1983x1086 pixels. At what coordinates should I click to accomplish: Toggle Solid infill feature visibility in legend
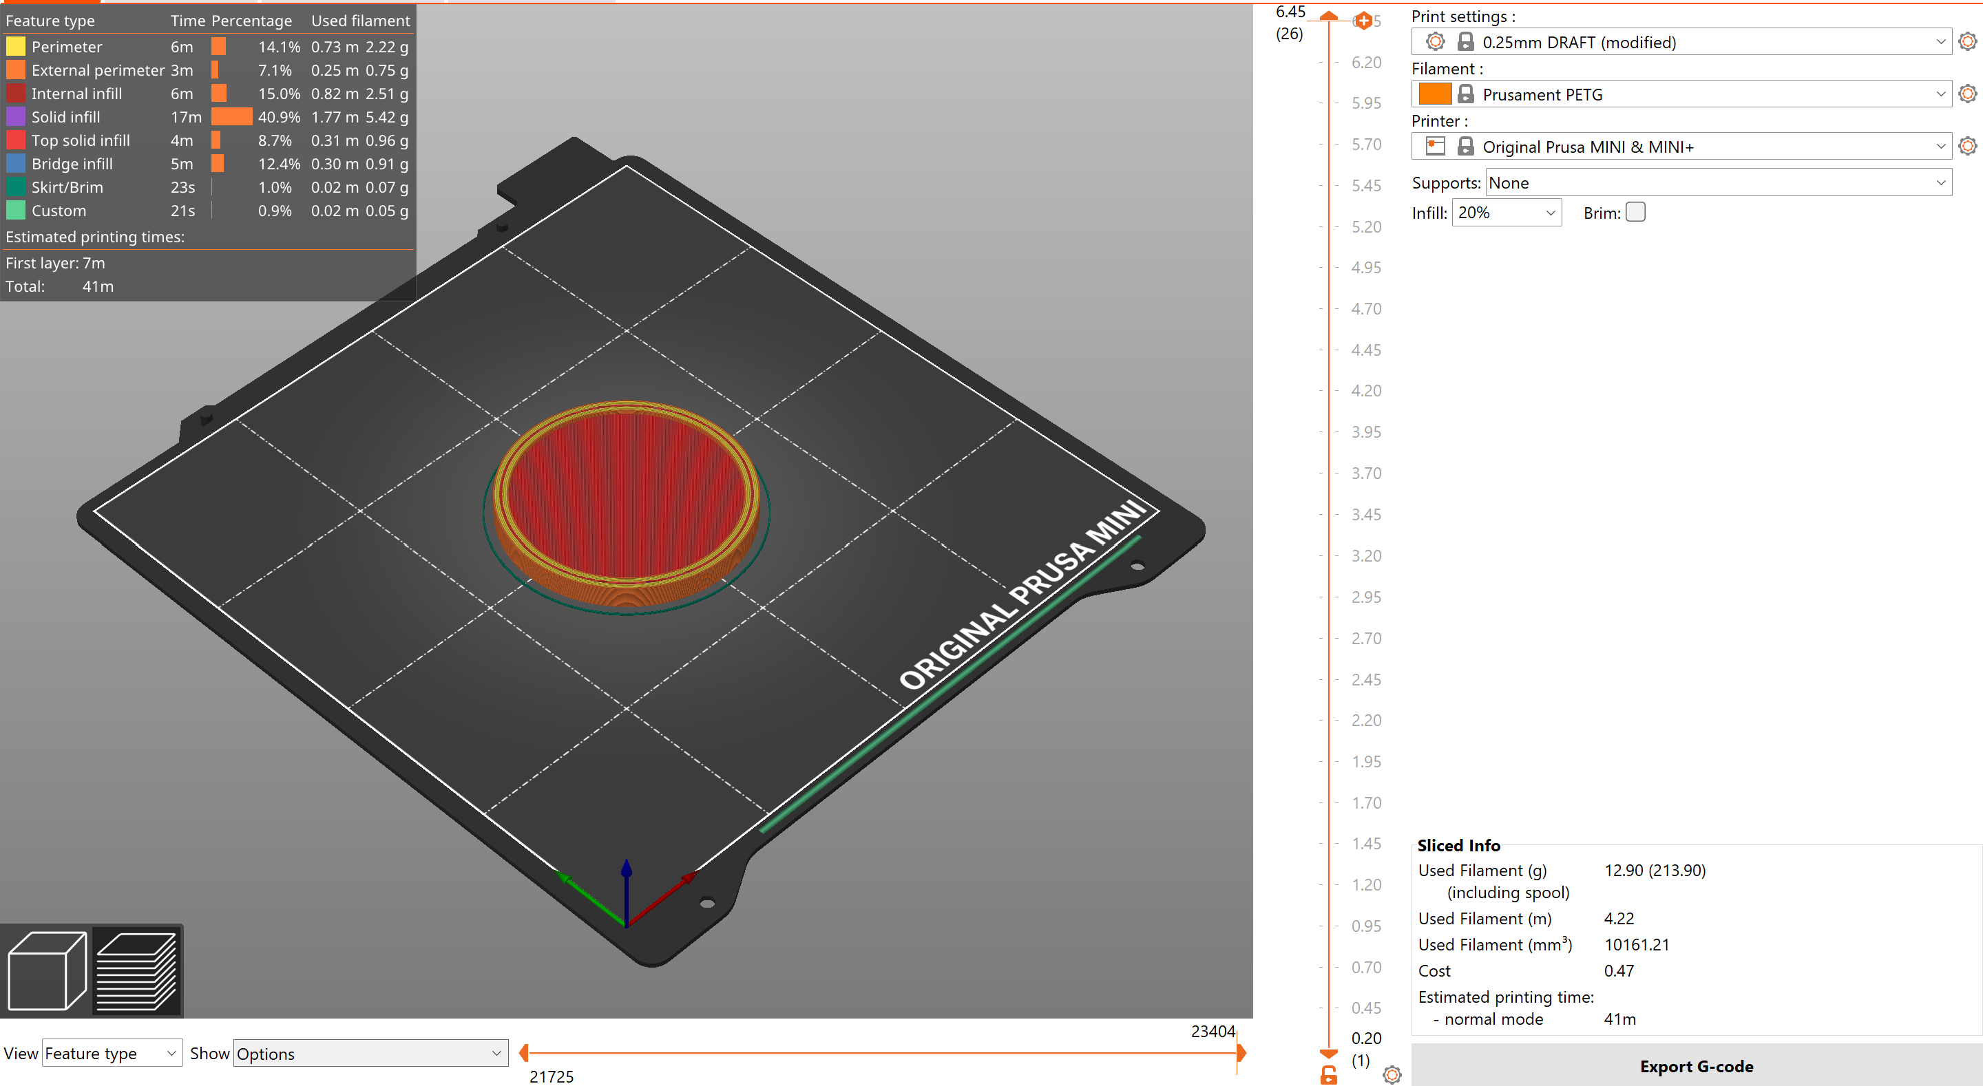(65, 117)
